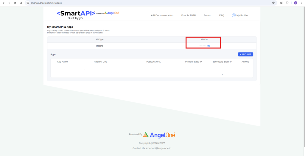Open the Chrome three-dot menu

(301, 3)
